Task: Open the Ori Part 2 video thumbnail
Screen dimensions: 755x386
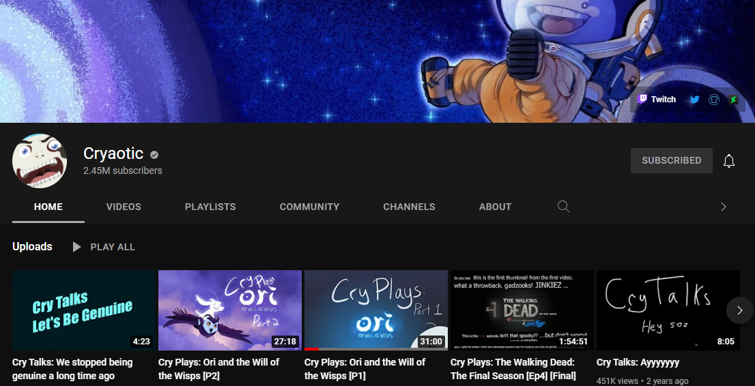Action: coord(230,310)
